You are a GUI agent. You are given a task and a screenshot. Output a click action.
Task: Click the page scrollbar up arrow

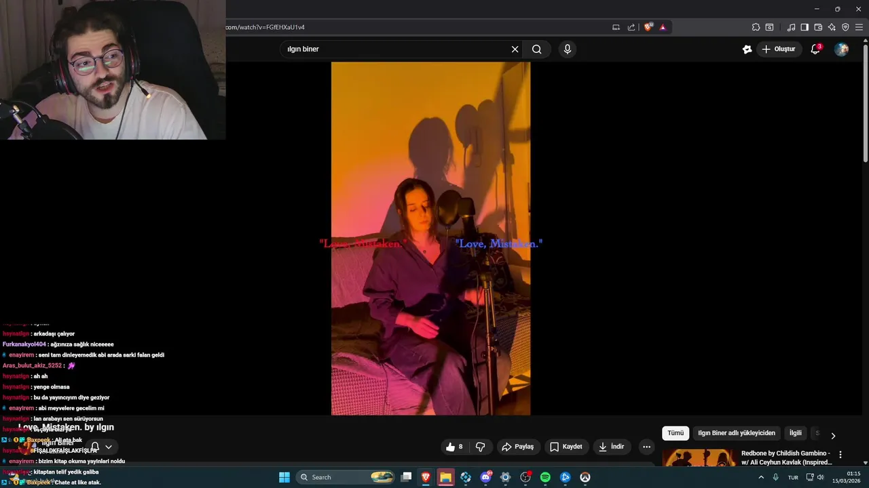(866, 40)
